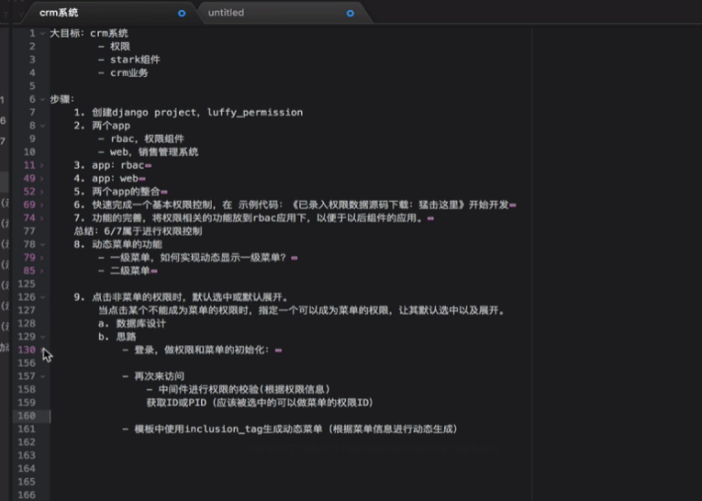The height and width of the screenshot is (501, 702).
Task: Expand the folded section at line 85
Action: (x=42, y=271)
